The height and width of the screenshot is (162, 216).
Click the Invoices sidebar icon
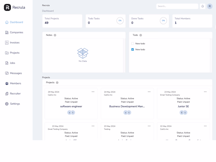click(7, 43)
